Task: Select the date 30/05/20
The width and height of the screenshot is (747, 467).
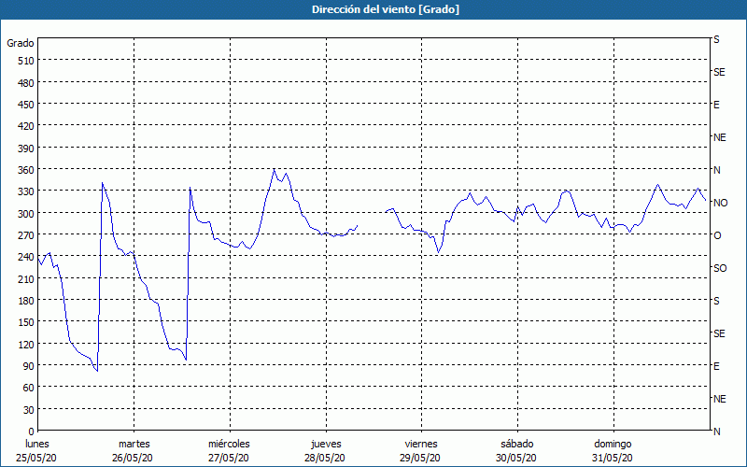Action: tap(516, 458)
